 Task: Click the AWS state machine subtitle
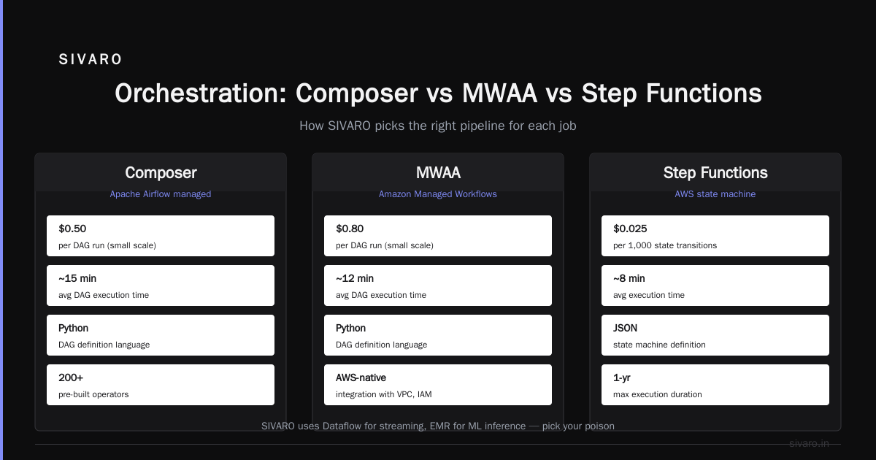tap(715, 194)
